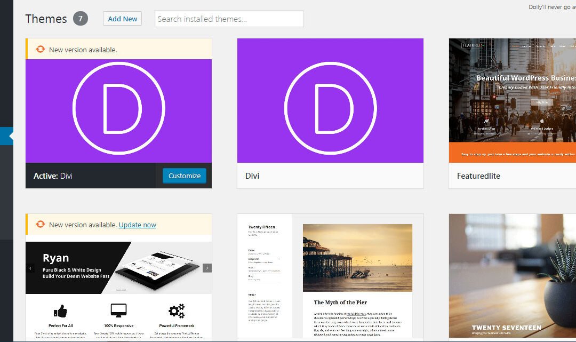
Task: Click the right slider arrow in Ryan preview
Action: pos(207,268)
